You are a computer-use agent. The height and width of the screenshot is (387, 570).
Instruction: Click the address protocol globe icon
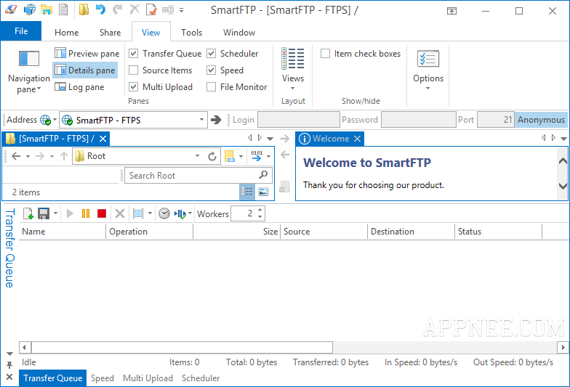coord(45,120)
